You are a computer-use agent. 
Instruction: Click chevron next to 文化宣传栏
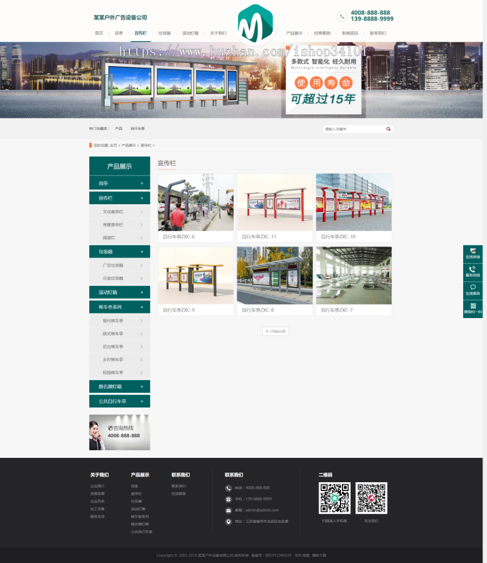coord(141,212)
